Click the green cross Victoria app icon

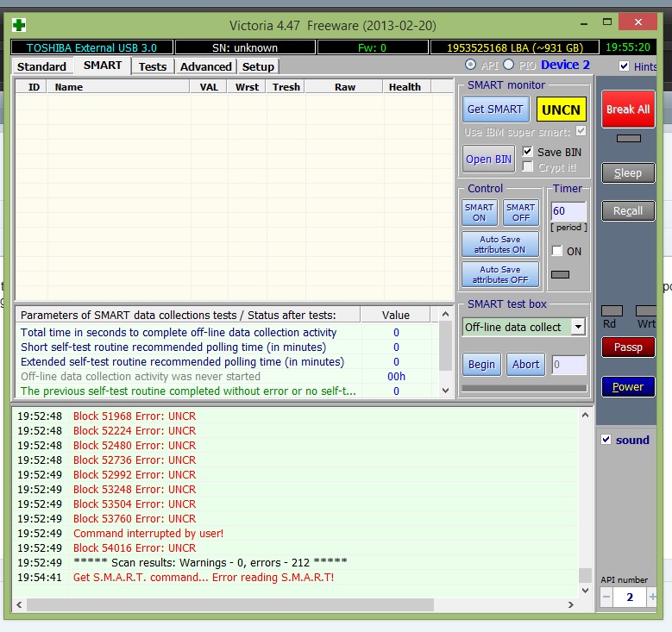(x=18, y=24)
